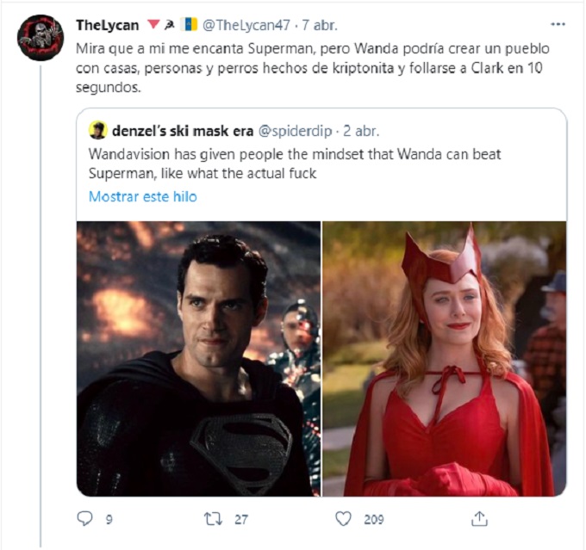Open the Superman photo on the left
The height and width of the screenshot is (550, 586).
tap(198, 358)
